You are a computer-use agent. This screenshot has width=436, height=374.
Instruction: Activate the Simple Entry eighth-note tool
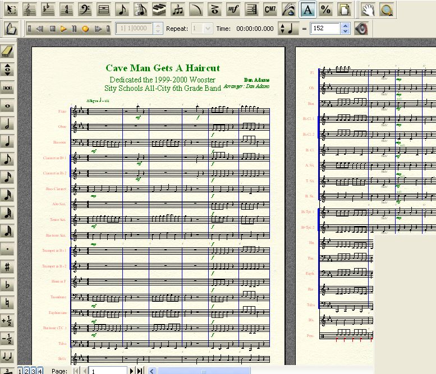point(122,10)
